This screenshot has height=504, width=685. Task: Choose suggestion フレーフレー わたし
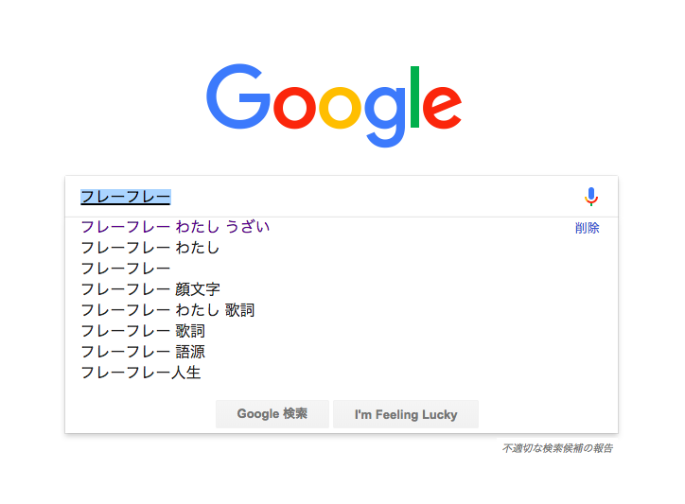(149, 248)
